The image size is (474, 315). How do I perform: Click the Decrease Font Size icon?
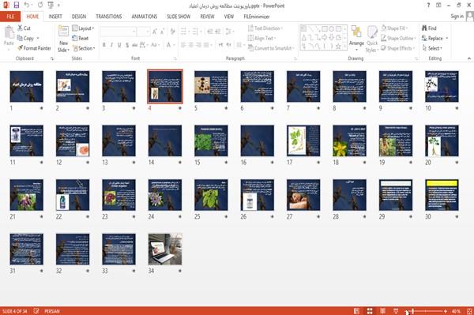[162, 32]
